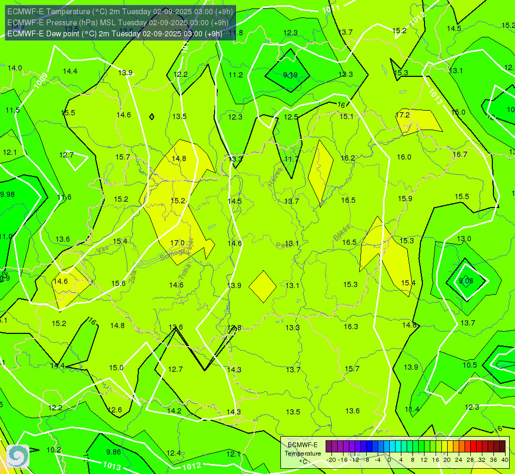Screen dimensions: 515x474
Task: Click the 11.7 temperature value
Action: coord(291,159)
